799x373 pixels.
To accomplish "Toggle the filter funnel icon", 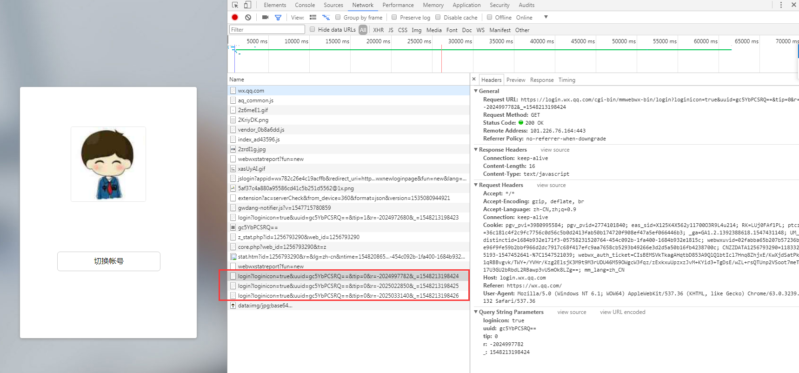I will pos(278,18).
